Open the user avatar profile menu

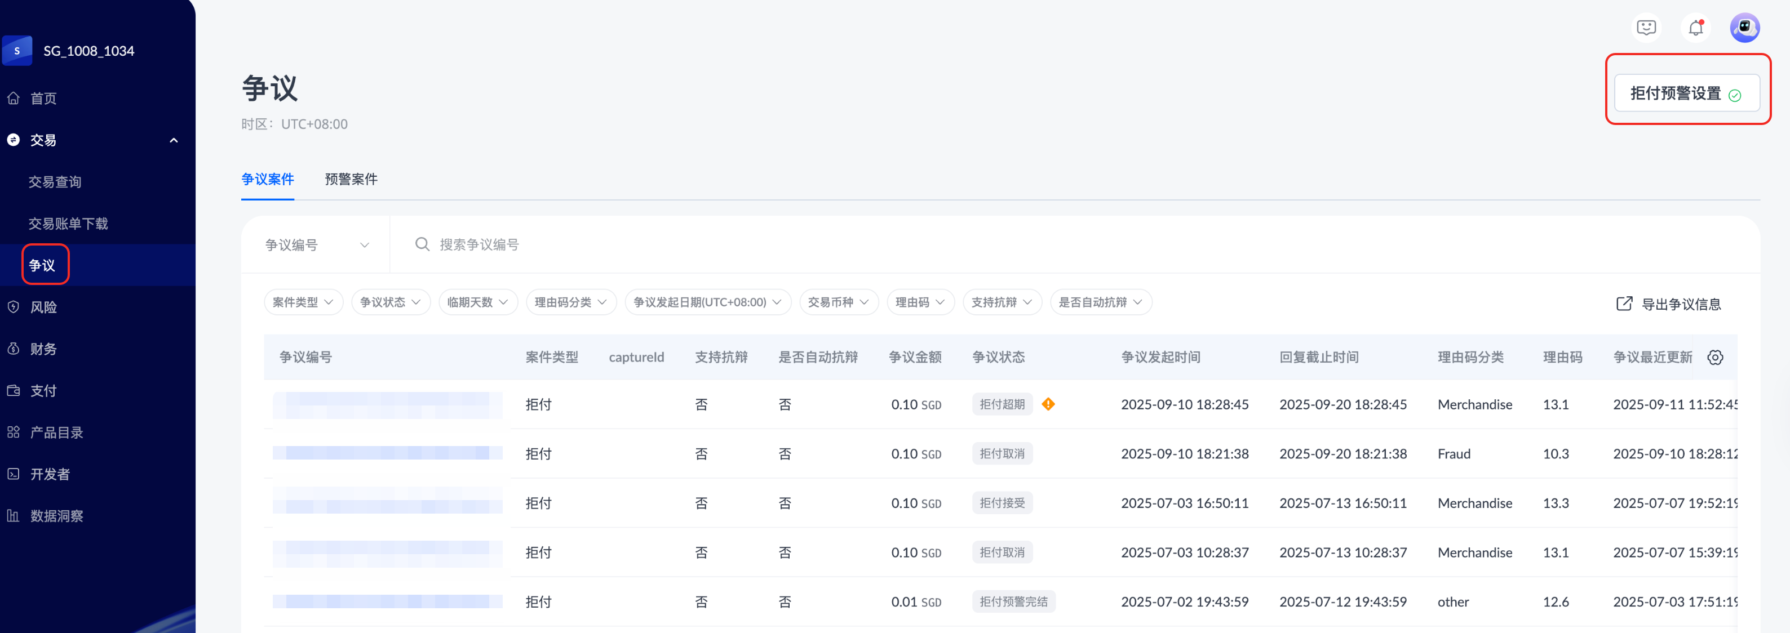tap(1744, 28)
